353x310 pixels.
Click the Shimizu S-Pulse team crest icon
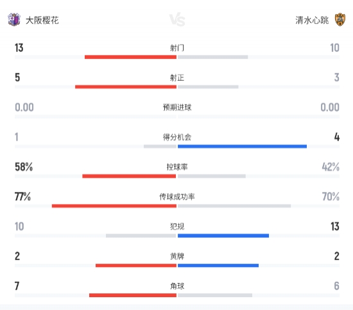340,20
